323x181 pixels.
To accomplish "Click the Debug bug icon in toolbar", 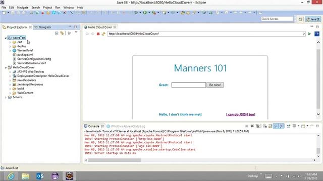I will [136, 13].
